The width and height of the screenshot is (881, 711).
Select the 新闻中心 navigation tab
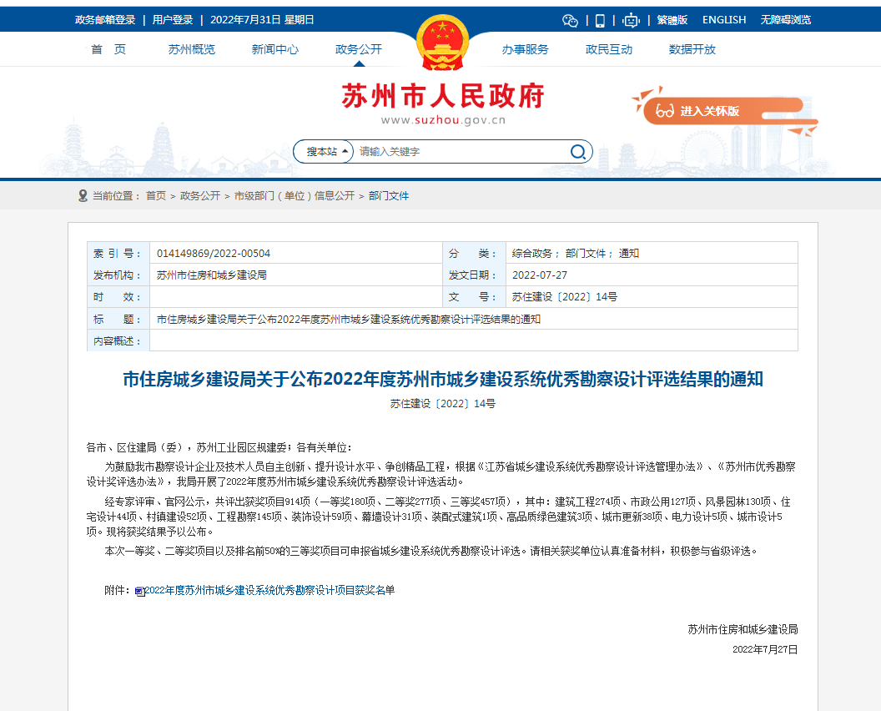pyautogui.click(x=275, y=49)
